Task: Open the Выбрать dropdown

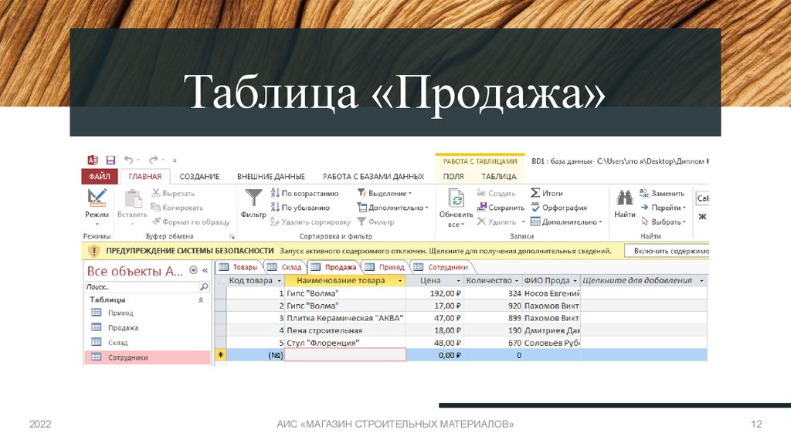Action: click(x=664, y=221)
